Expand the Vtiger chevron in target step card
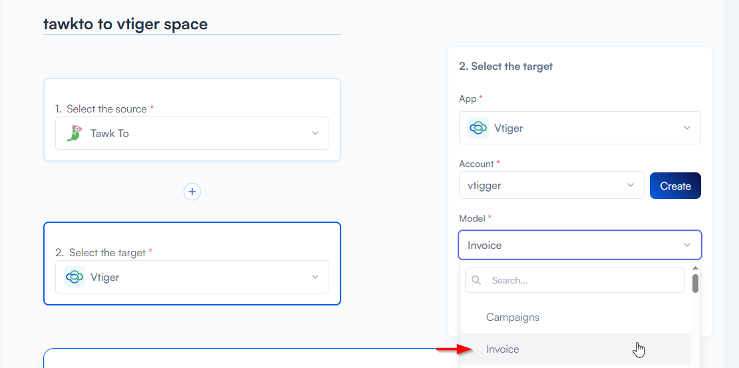The width and height of the screenshot is (739, 368). 315,277
